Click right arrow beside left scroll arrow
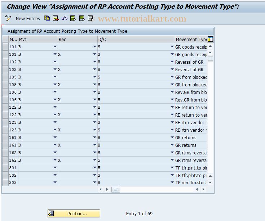The width and height of the screenshot is (265, 221). (107, 189)
